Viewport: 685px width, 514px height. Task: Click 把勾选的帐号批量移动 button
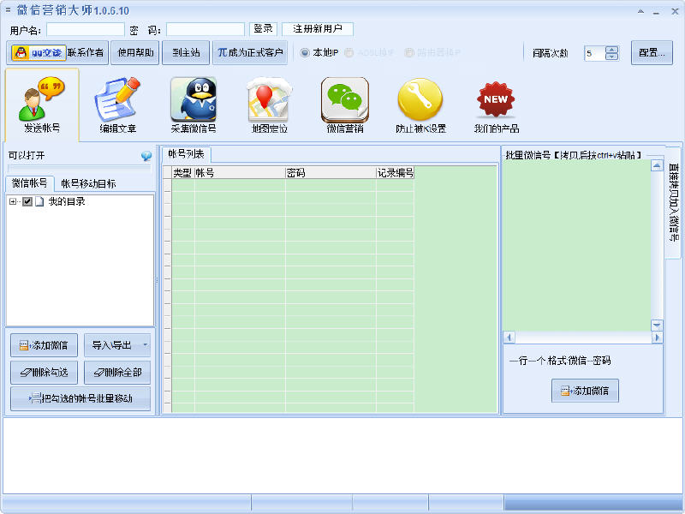pyautogui.click(x=80, y=398)
